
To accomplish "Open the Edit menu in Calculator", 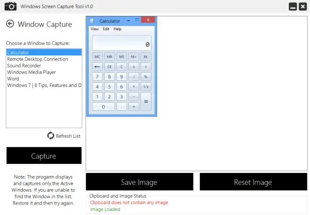I will pos(106,29).
